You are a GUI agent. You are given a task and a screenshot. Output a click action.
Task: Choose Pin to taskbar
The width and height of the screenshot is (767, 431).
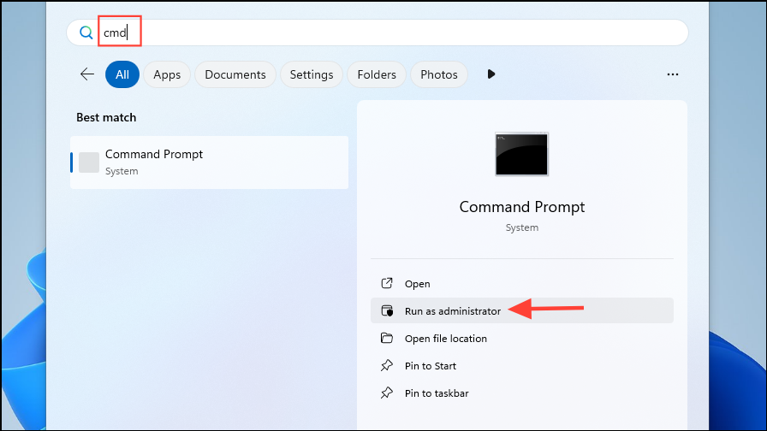tap(522, 393)
